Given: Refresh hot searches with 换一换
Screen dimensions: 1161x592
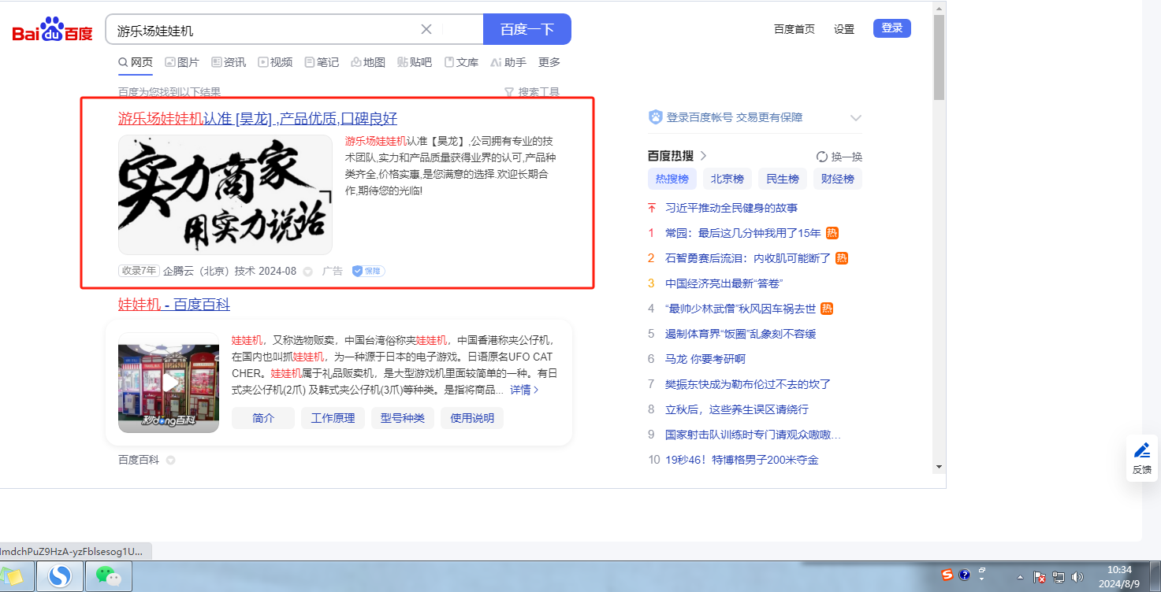Looking at the screenshot, I should tap(839, 157).
